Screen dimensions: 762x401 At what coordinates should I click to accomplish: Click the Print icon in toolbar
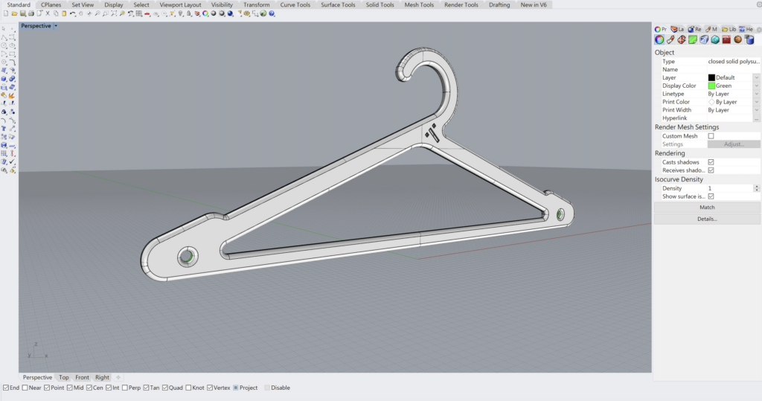pyautogui.click(x=30, y=13)
